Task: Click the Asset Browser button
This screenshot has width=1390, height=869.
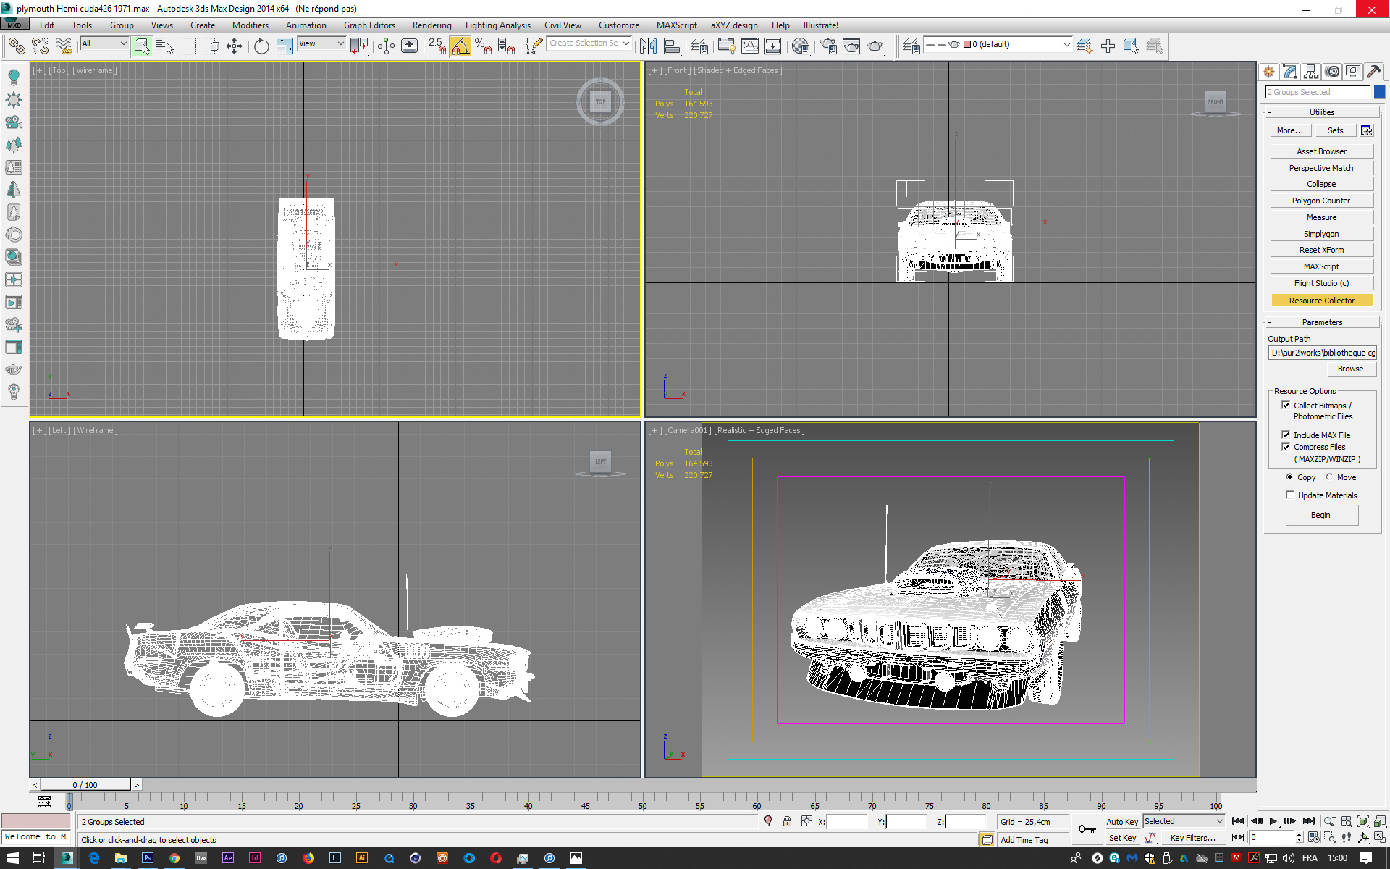Action: 1322,151
